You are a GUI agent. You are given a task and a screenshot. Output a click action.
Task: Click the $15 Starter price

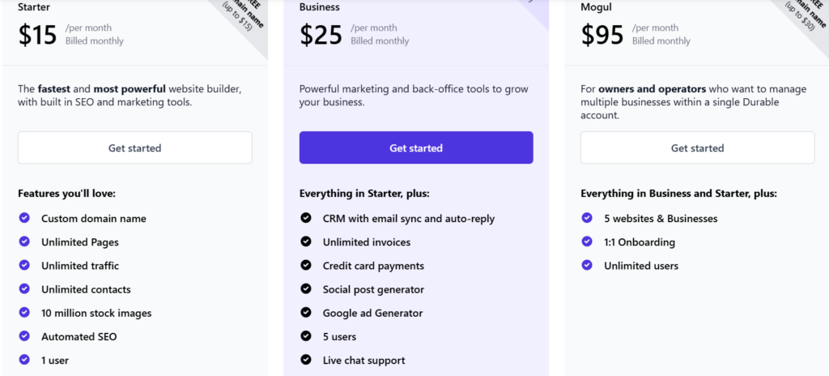[37, 35]
